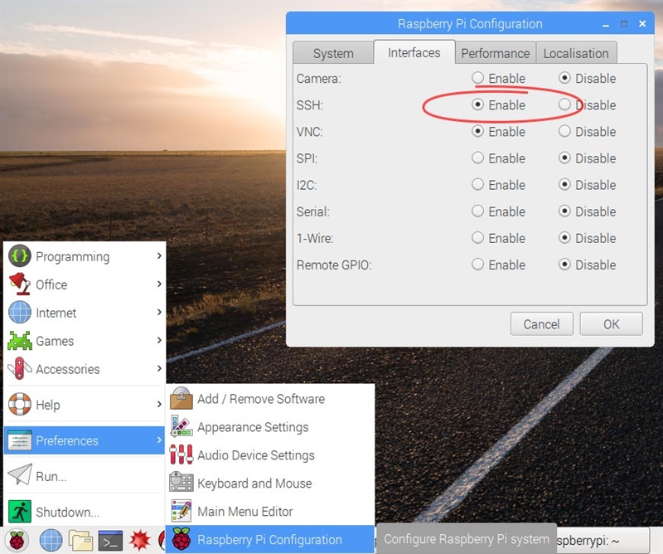Disable the SSH interface
The width and height of the screenshot is (663, 554).
(x=565, y=105)
